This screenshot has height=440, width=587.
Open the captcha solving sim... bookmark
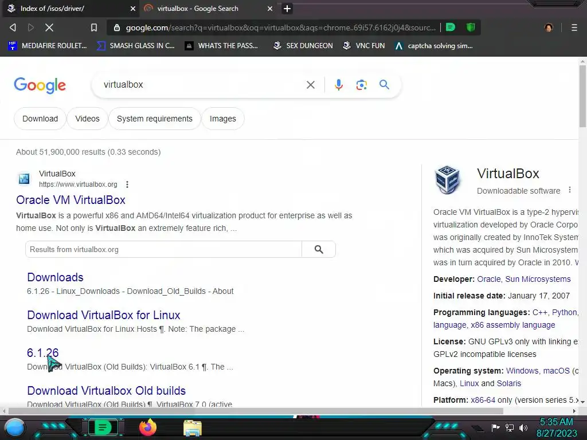click(434, 46)
